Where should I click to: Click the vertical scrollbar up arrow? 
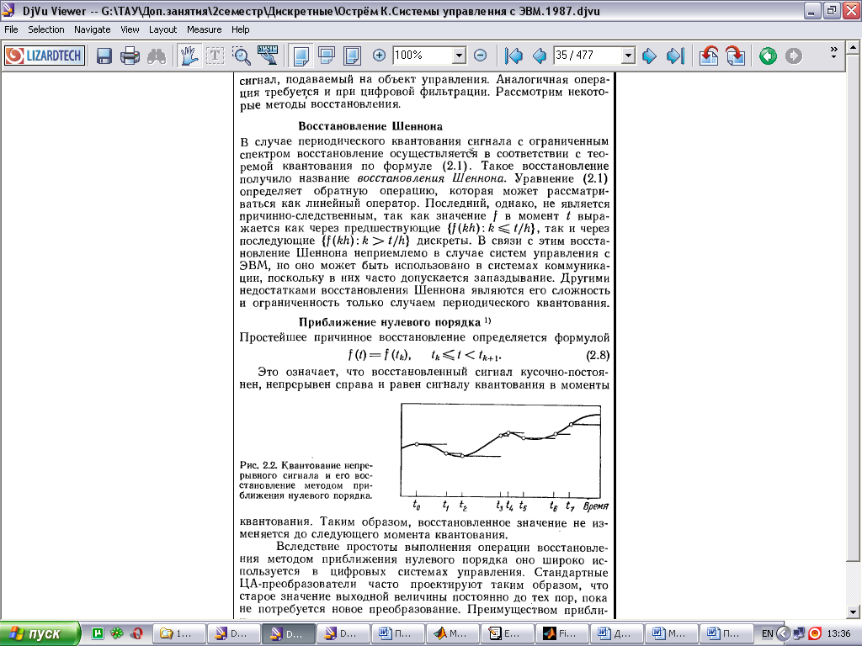point(853,48)
